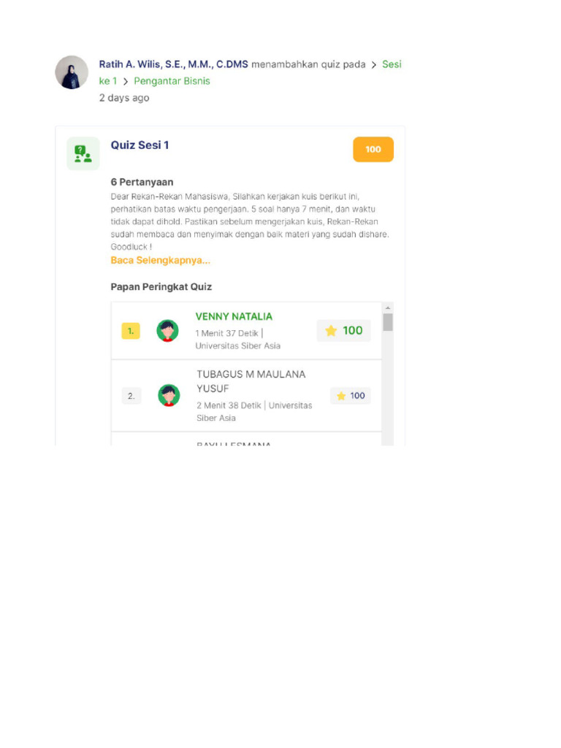Select VENNY NATALIA leaderboard name
This screenshot has height=748, width=561.
click(234, 316)
